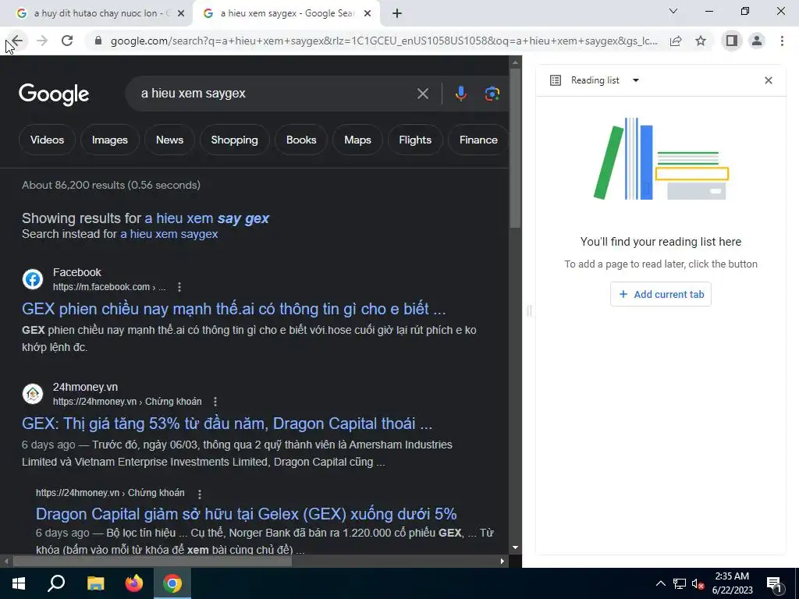Open the tab search chevron
This screenshot has width=799, height=599.
[673, 11]
